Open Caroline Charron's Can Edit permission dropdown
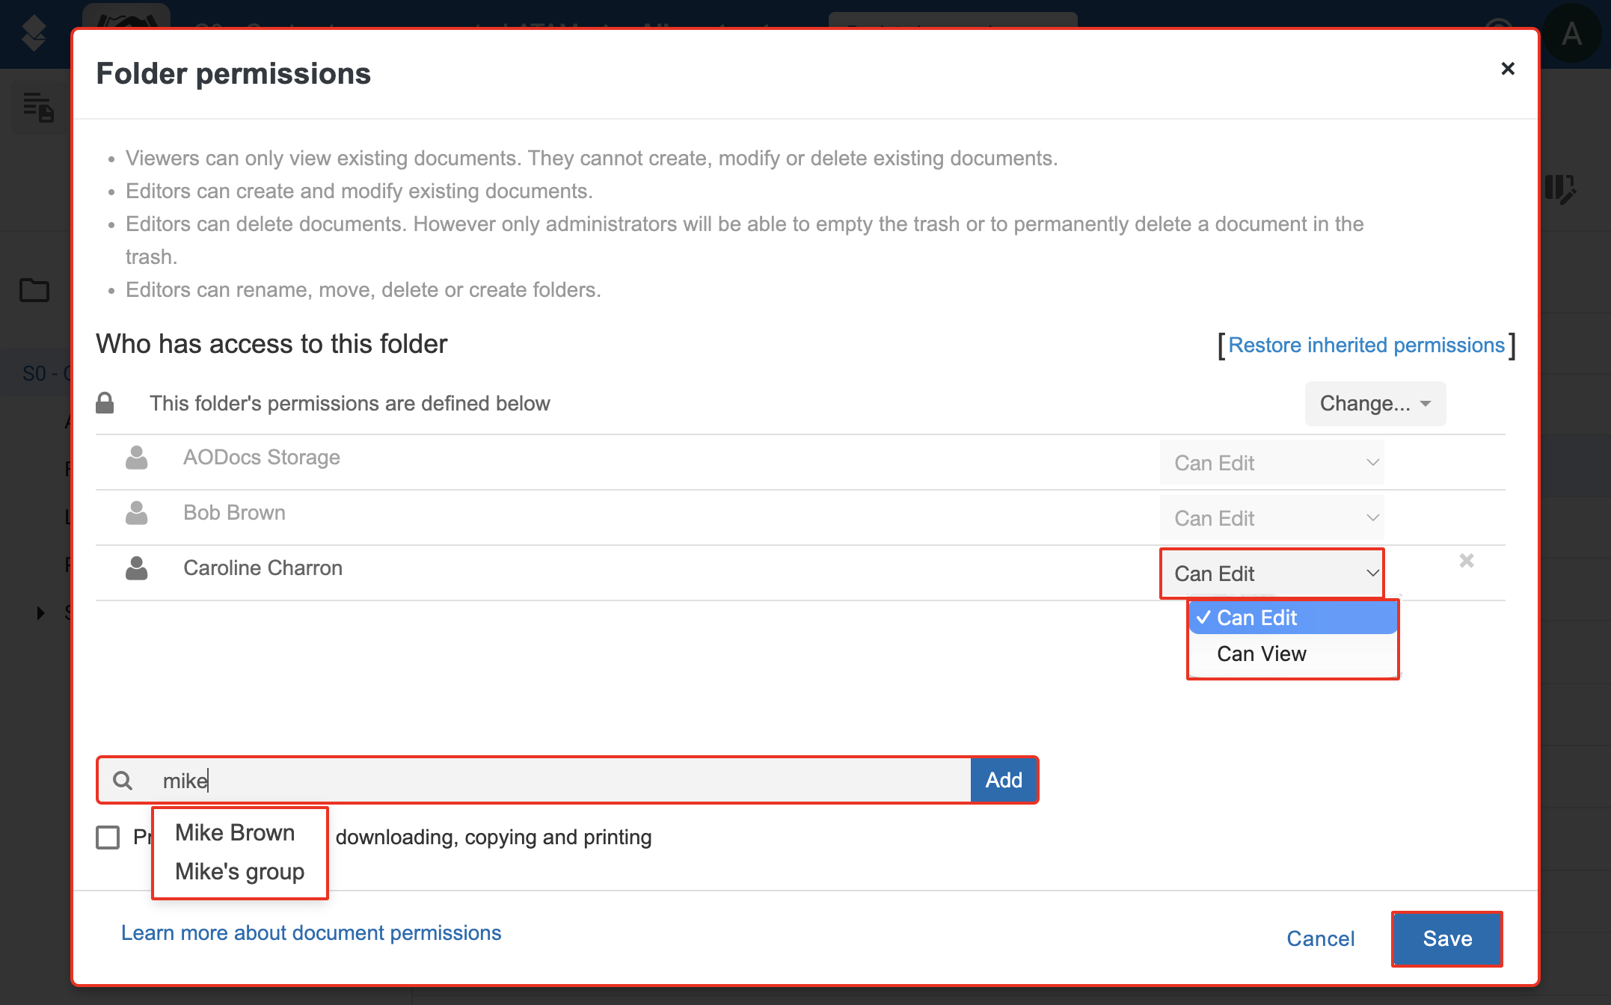 click(1271, 574)
